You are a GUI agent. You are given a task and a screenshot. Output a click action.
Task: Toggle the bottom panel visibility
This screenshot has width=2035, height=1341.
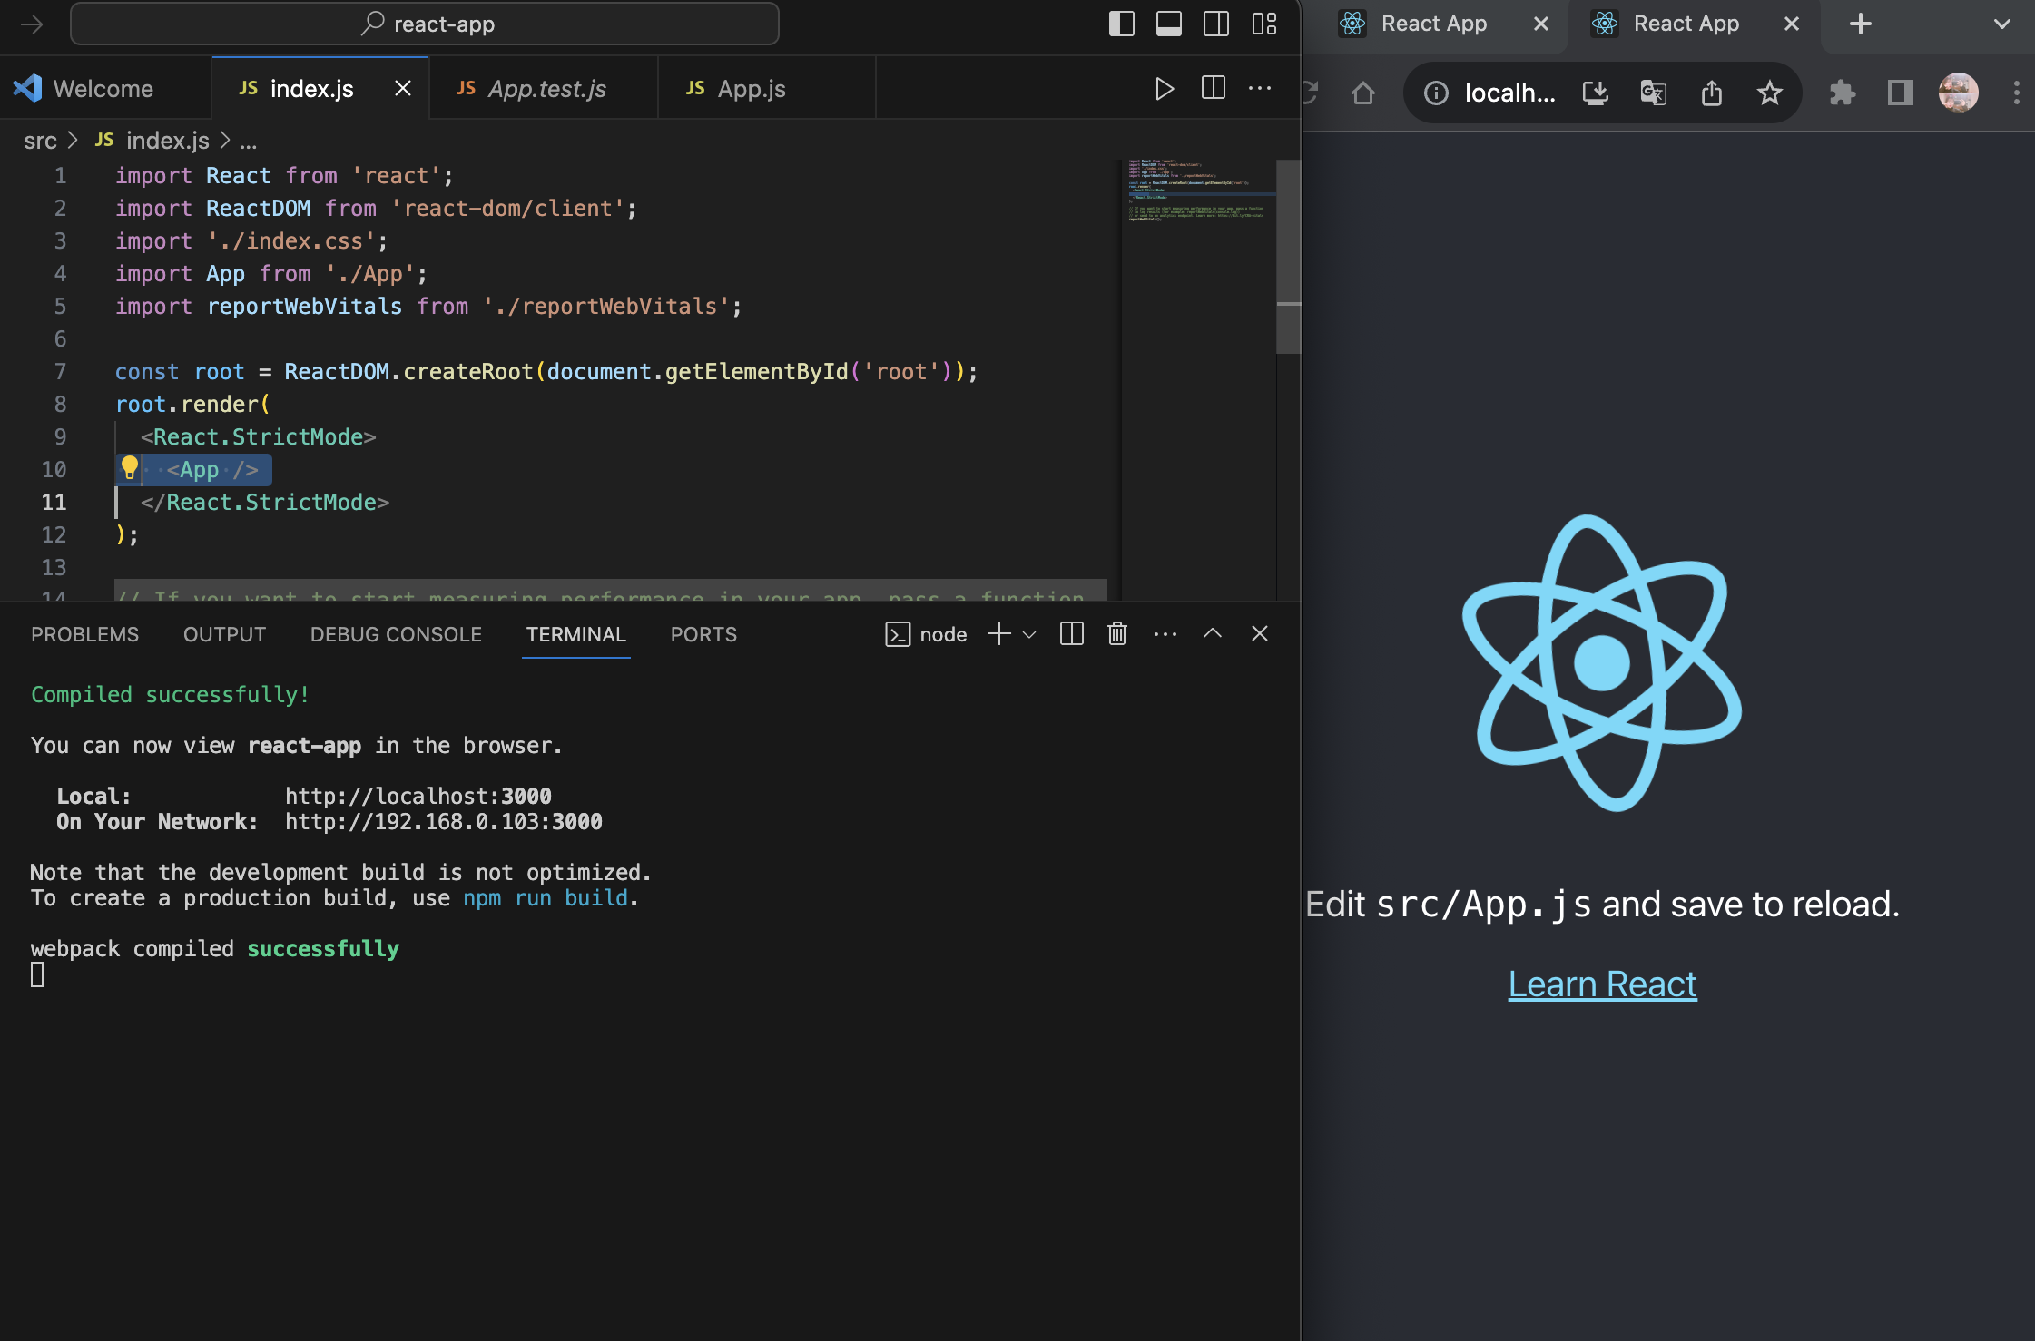pos(1168,24)
